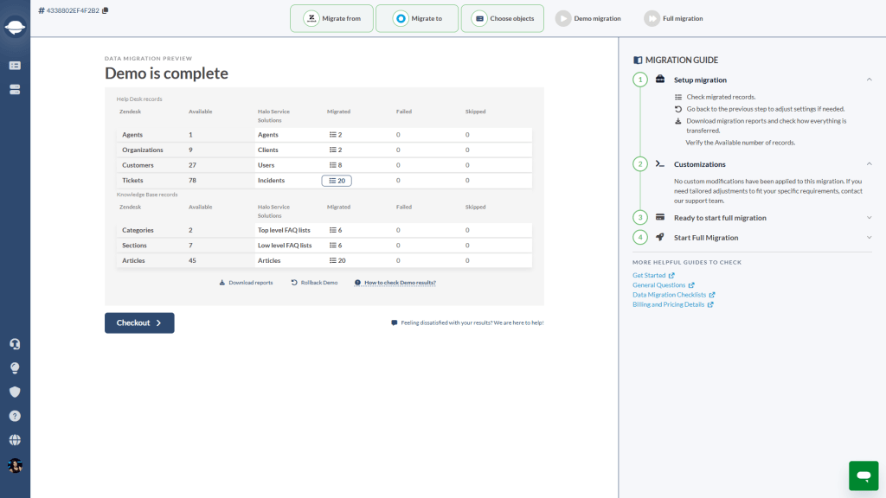Image resolution: width=886 pixels, height=498 pixels.
Task: Click Rollback Demo
Action: pos(314,283)
